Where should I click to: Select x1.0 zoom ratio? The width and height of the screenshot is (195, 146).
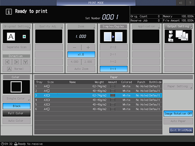coord(81,55)
